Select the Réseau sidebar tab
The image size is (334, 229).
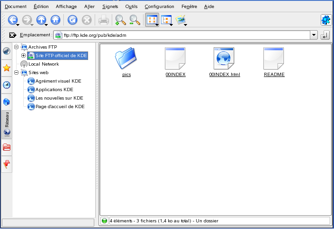[x=7, y=125]
